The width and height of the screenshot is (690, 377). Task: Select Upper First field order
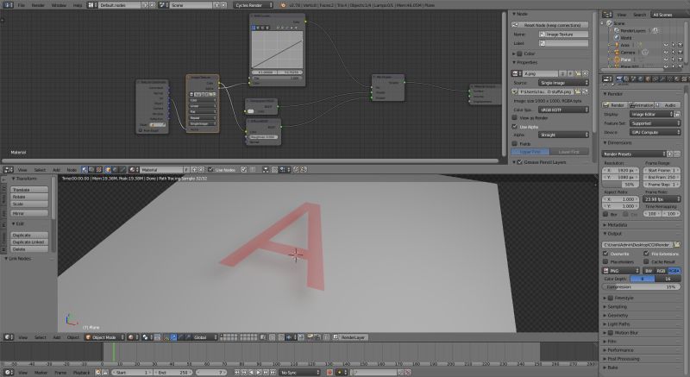[530, 152]
